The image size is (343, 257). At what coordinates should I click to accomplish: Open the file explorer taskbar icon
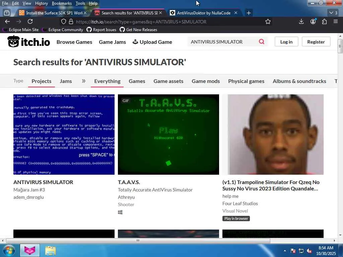click(x=51, y=250)
